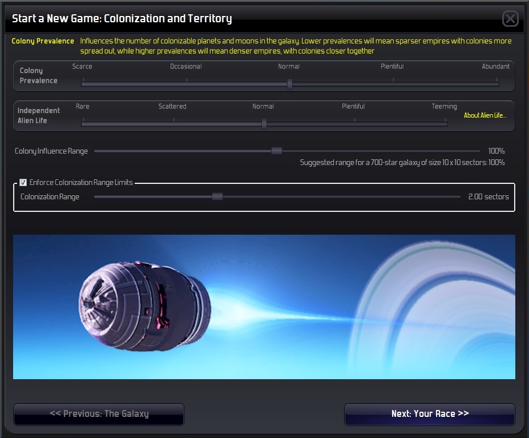
Task: Click the Independent Alien Life label
Action: pos(39,115)
